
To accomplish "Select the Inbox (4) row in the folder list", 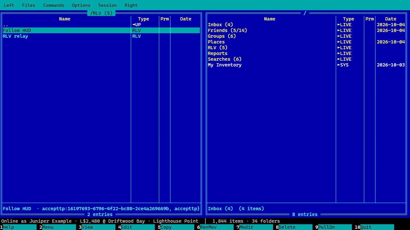I will pos(306,25).
